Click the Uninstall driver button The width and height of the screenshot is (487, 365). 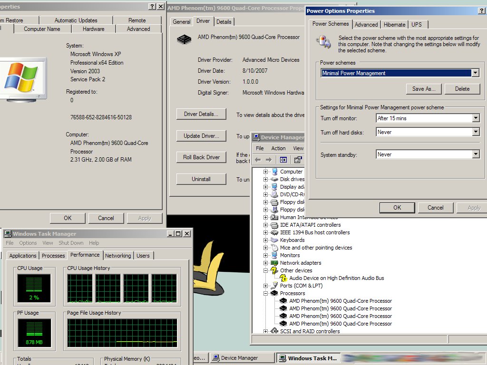tap(201, 179)
